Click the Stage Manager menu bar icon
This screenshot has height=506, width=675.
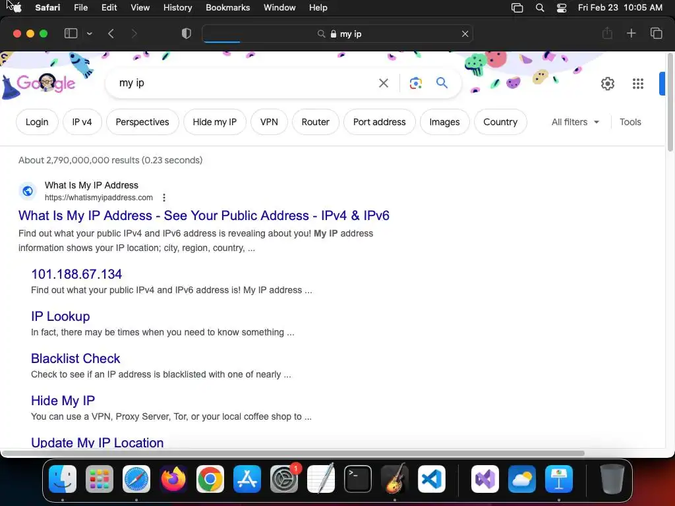pyautogui.click(x=517, y=8)
